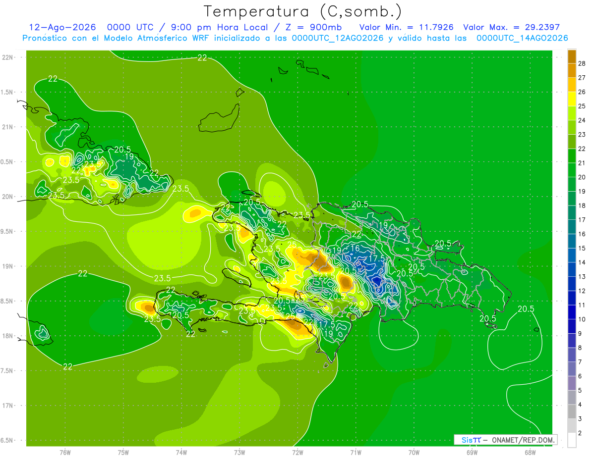Select initialization time "0000UTC_12AGO2026"

point(337,38)
